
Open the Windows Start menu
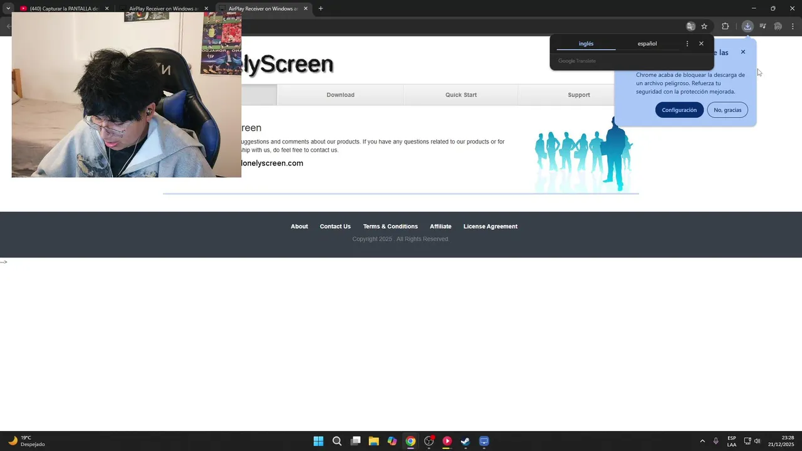click(318, 441)
